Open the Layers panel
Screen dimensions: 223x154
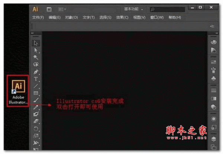(213, 139)
